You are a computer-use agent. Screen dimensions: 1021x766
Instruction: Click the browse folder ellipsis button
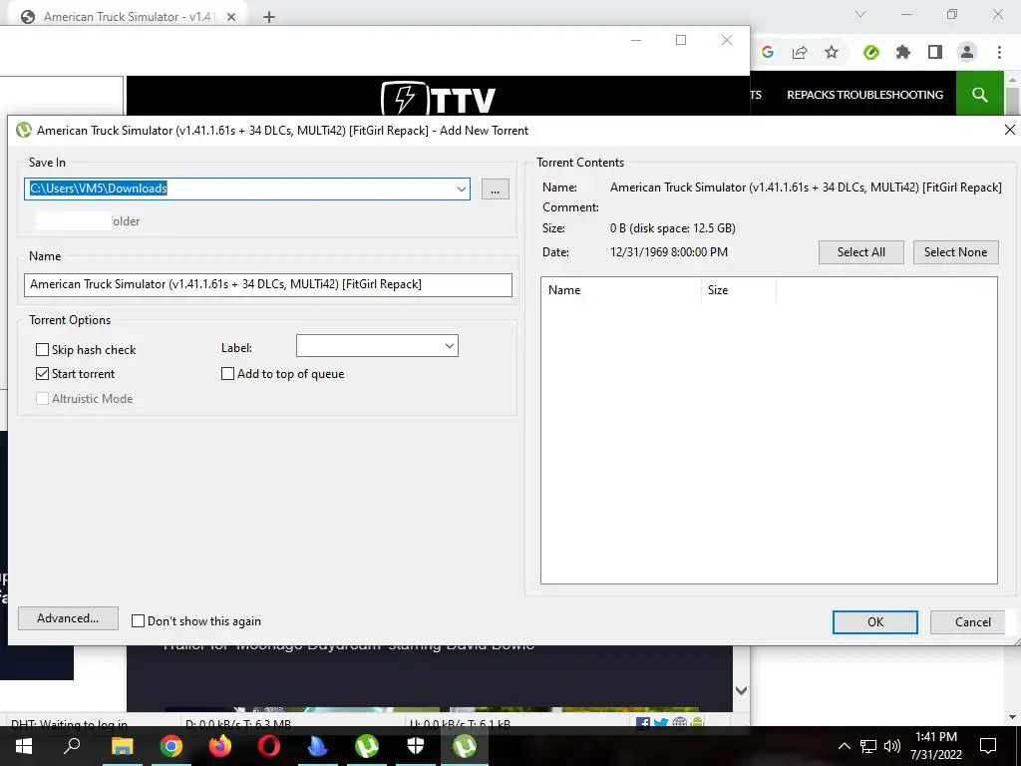pyautogui.click(x=495, y=190)
